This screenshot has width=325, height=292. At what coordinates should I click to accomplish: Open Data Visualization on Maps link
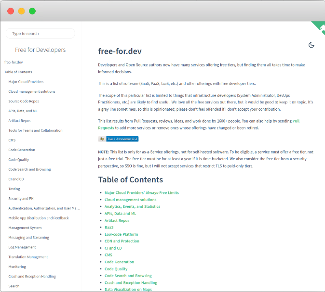(x=128, y=290)
